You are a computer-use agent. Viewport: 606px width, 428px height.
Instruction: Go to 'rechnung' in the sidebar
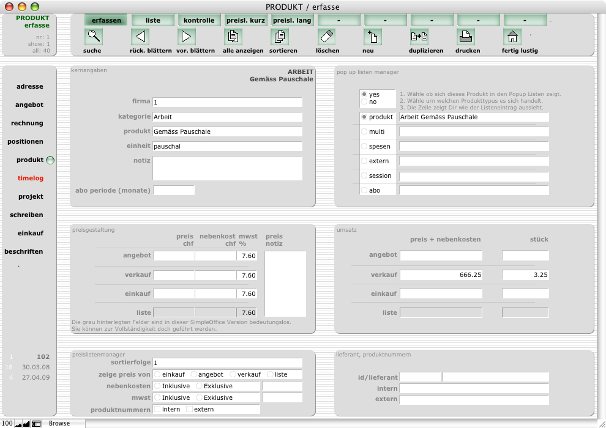[27, 124]
